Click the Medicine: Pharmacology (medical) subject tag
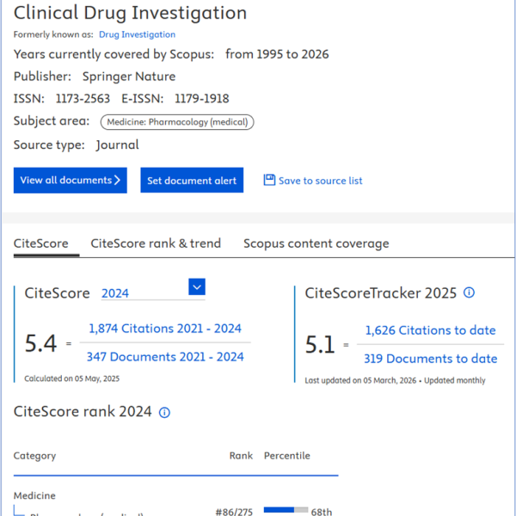 click(177, 122)
